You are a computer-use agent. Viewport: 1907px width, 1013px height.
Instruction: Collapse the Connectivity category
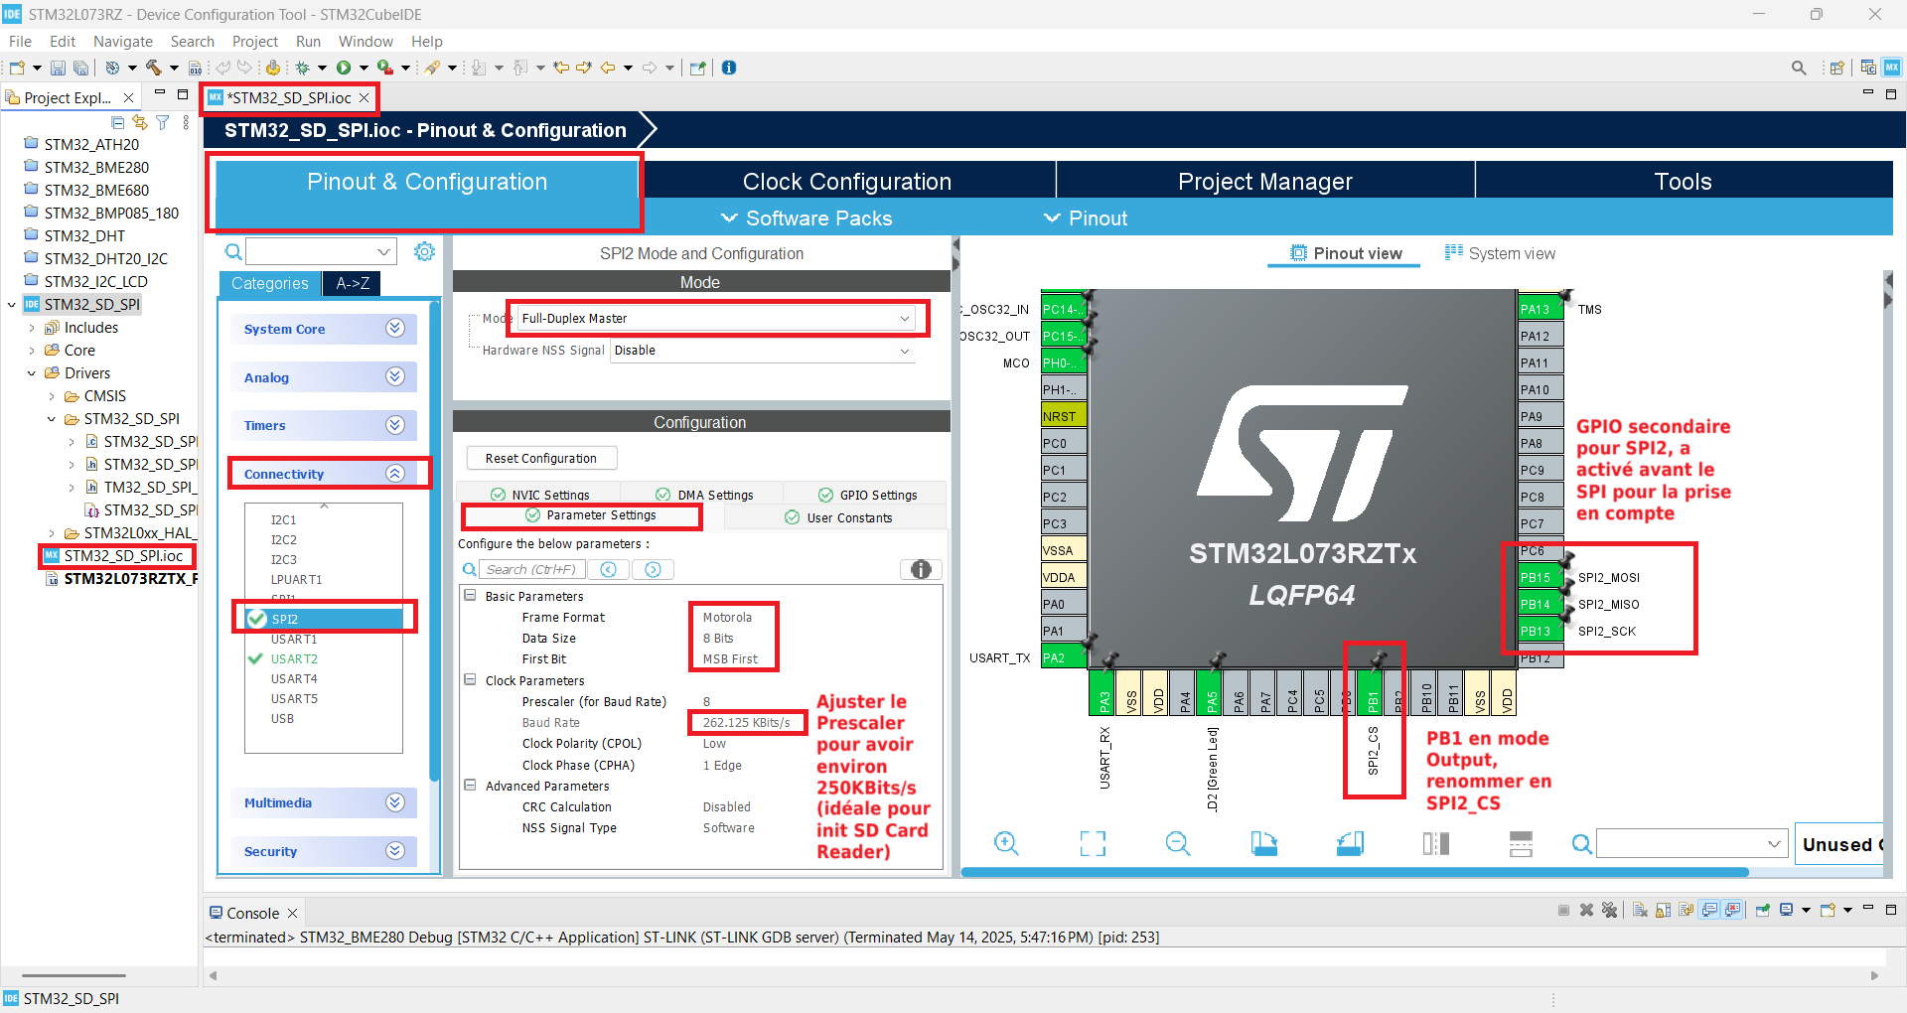[324, 474]
